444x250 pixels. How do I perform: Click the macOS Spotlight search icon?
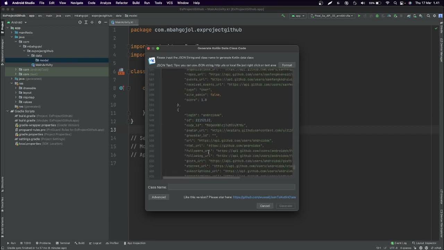point(395,3)
